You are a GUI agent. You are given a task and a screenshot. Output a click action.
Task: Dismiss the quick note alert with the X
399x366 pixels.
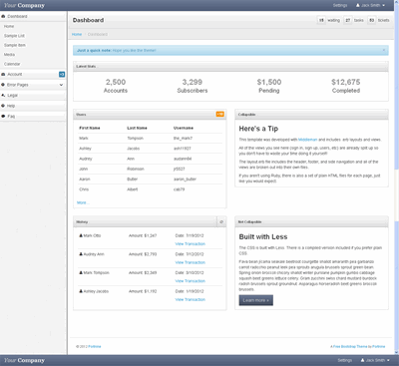pyautogui.click(x=384, y=50)
